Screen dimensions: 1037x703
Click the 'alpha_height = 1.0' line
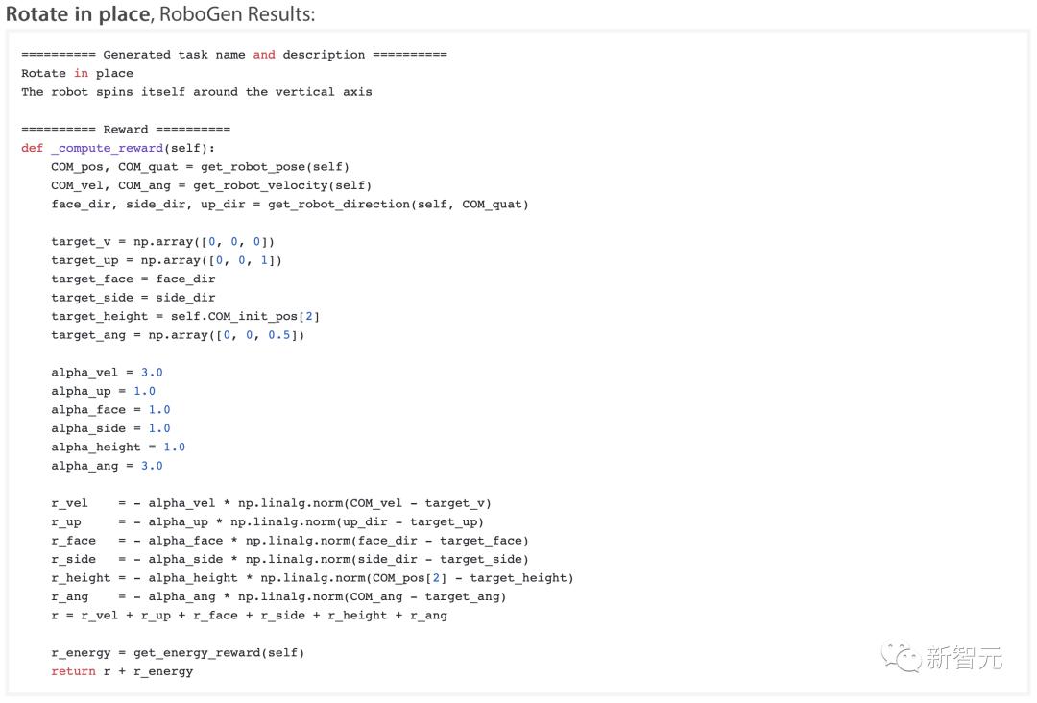coord(118,448)
